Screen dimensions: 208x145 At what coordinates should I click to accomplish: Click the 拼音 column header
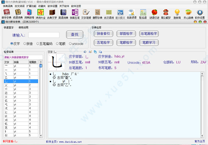point(21,62)
